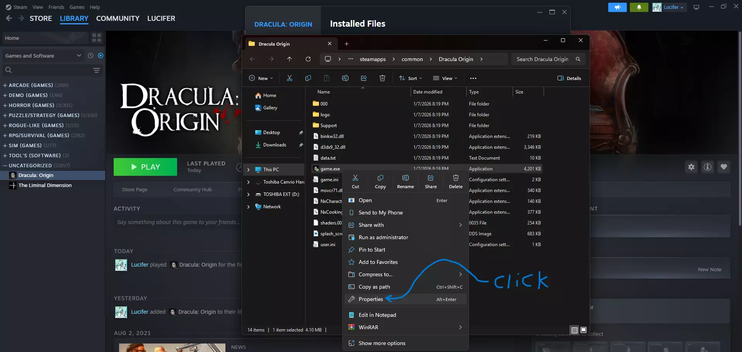
Task: Open the Sort dropdown in File Explorer
Action: click(411, 78)
